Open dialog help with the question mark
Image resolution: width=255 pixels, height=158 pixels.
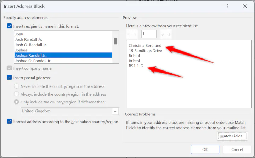(x=227, y=6)
